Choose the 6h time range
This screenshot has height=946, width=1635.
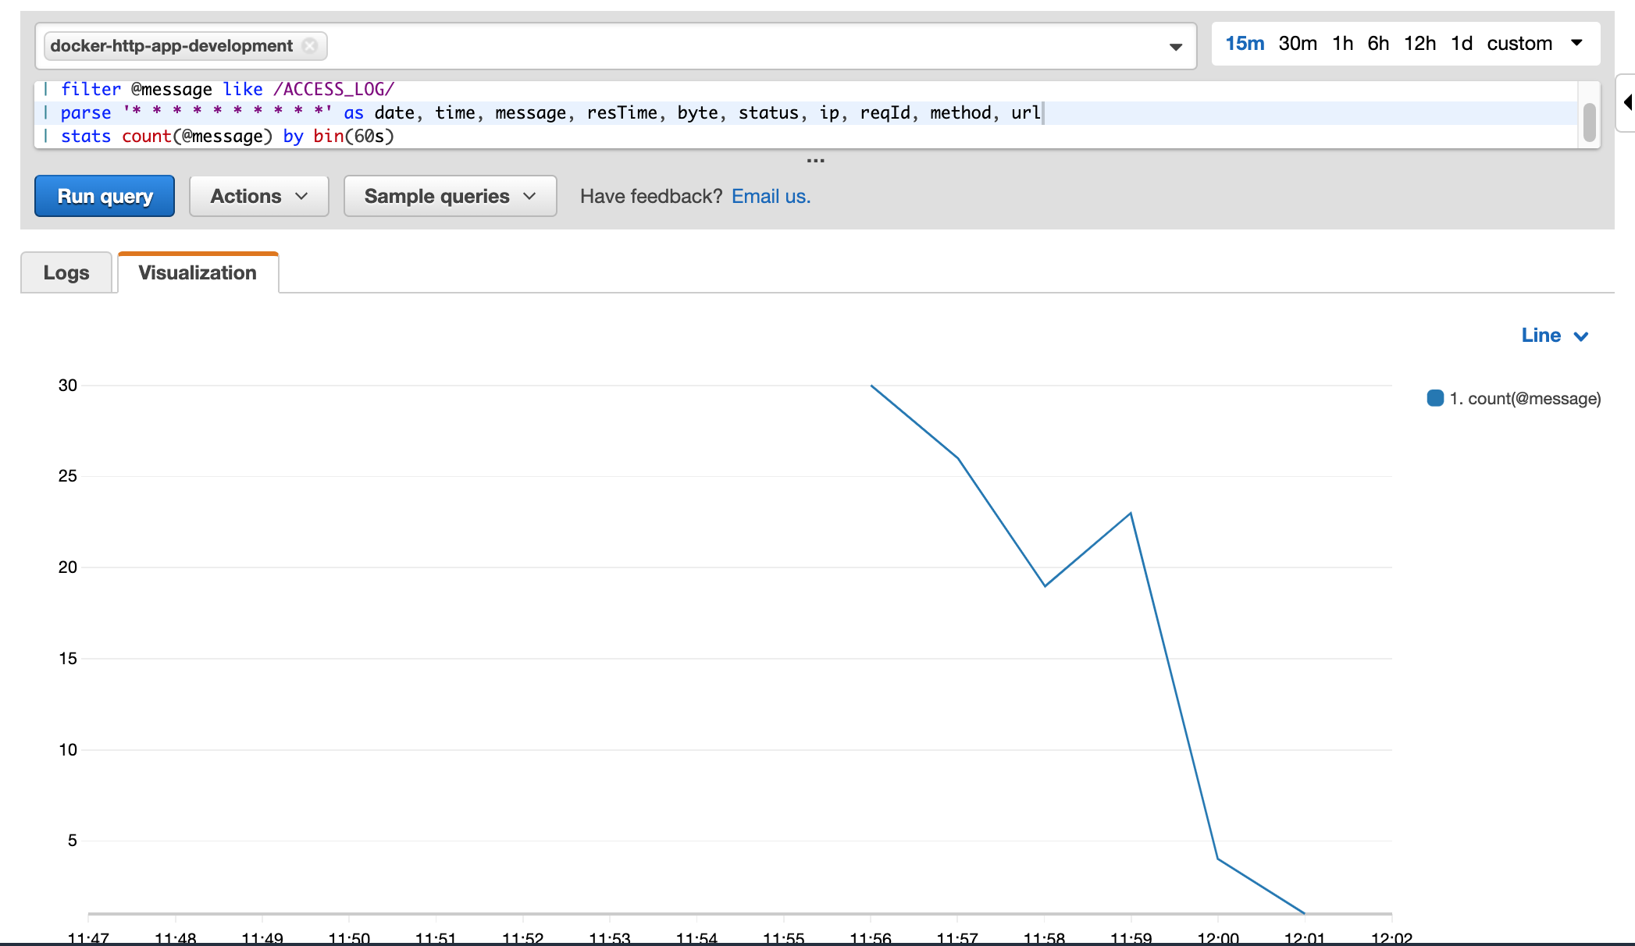[1377, 44]
